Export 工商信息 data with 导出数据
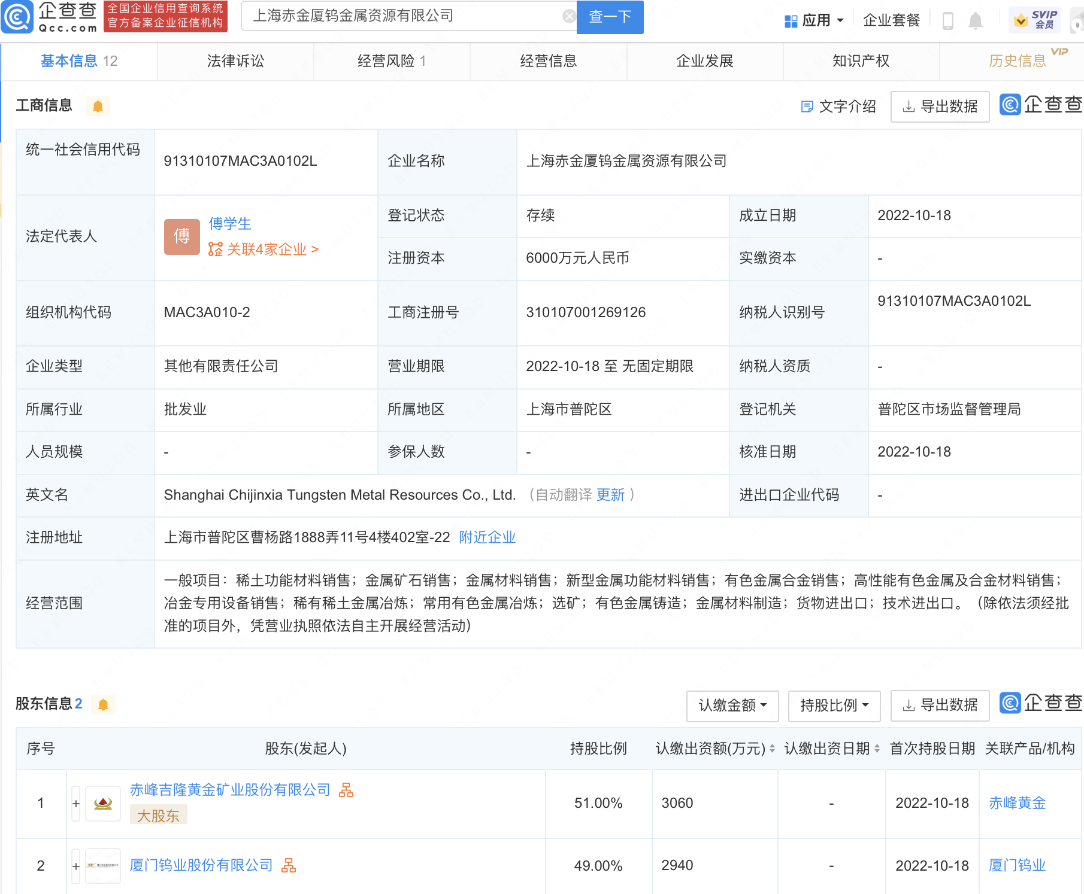Screen dimensions: 1084x894 tap(940, 107)
